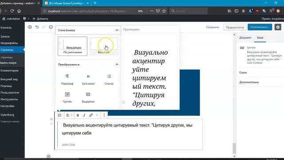Collapse the Стили блоков section
The width and height of the screenshot is (284, 160).
[x=88, y=30]
